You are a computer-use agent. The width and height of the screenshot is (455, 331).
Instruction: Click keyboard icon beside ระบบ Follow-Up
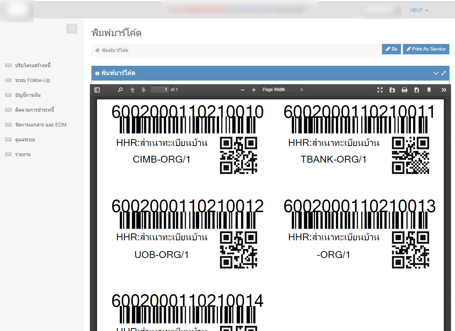coord(8,80)
